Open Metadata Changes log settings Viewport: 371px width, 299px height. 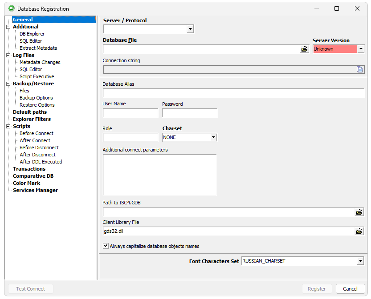click(40, 62)
